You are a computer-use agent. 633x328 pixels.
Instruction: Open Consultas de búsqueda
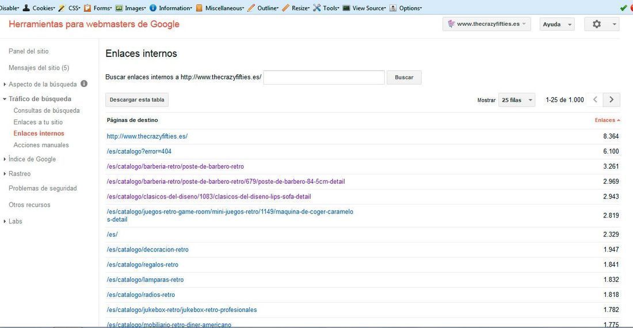point(47,110)
